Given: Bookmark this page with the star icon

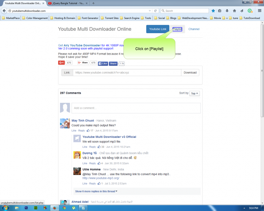Looking at the screenshot, I should tap(213, 11).
